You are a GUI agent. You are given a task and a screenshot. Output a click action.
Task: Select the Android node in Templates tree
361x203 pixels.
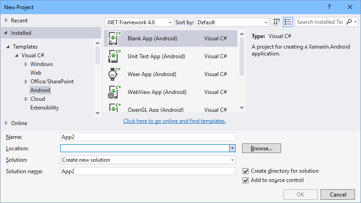pos(40,90)
